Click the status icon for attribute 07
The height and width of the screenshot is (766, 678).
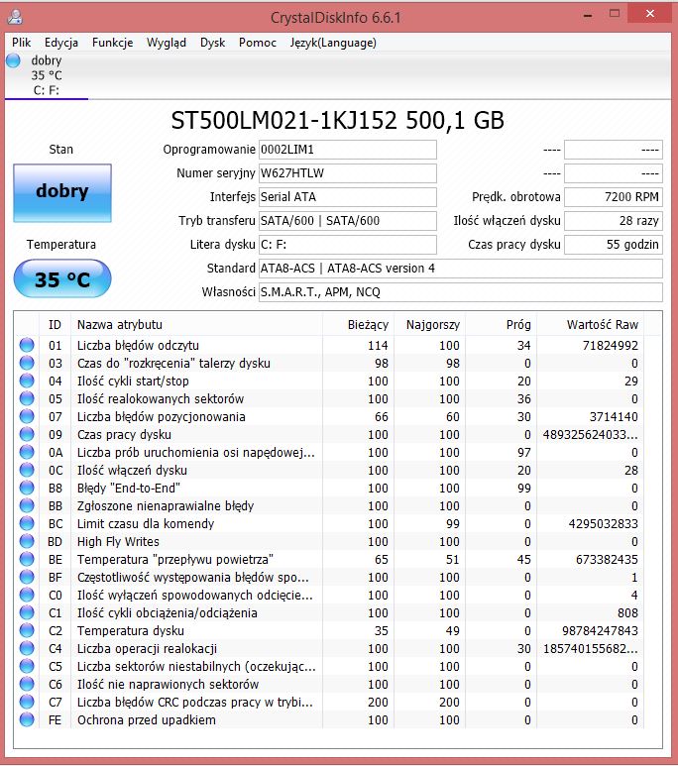click(x=27, y=416)
